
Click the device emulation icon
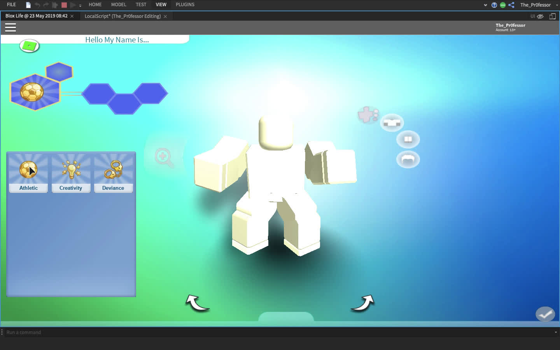[552, 16]
